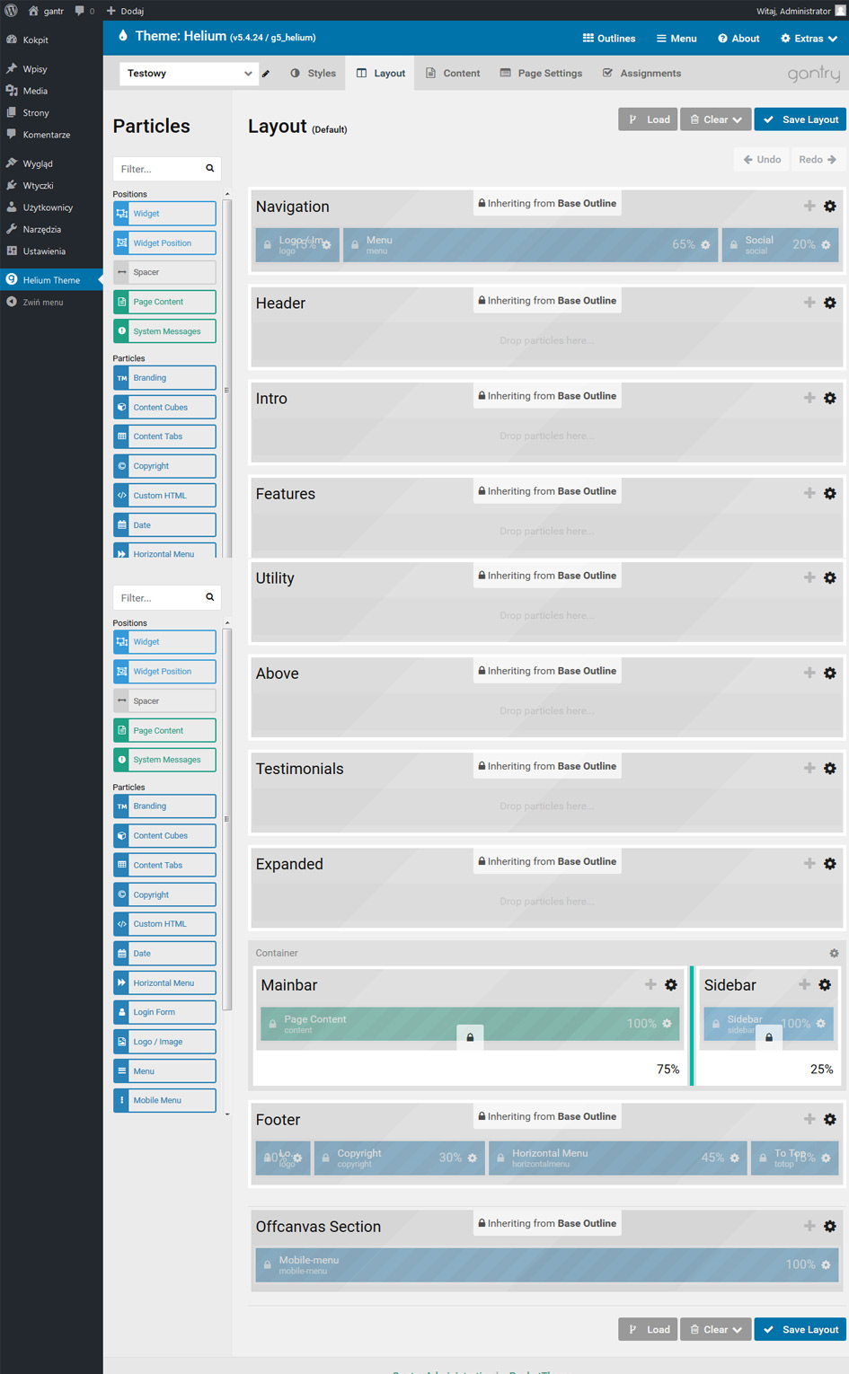The width and height of the screenshot is (849, 1374).
Task: Add a row to the Mainbar section
Action: (x=650, y=985)
